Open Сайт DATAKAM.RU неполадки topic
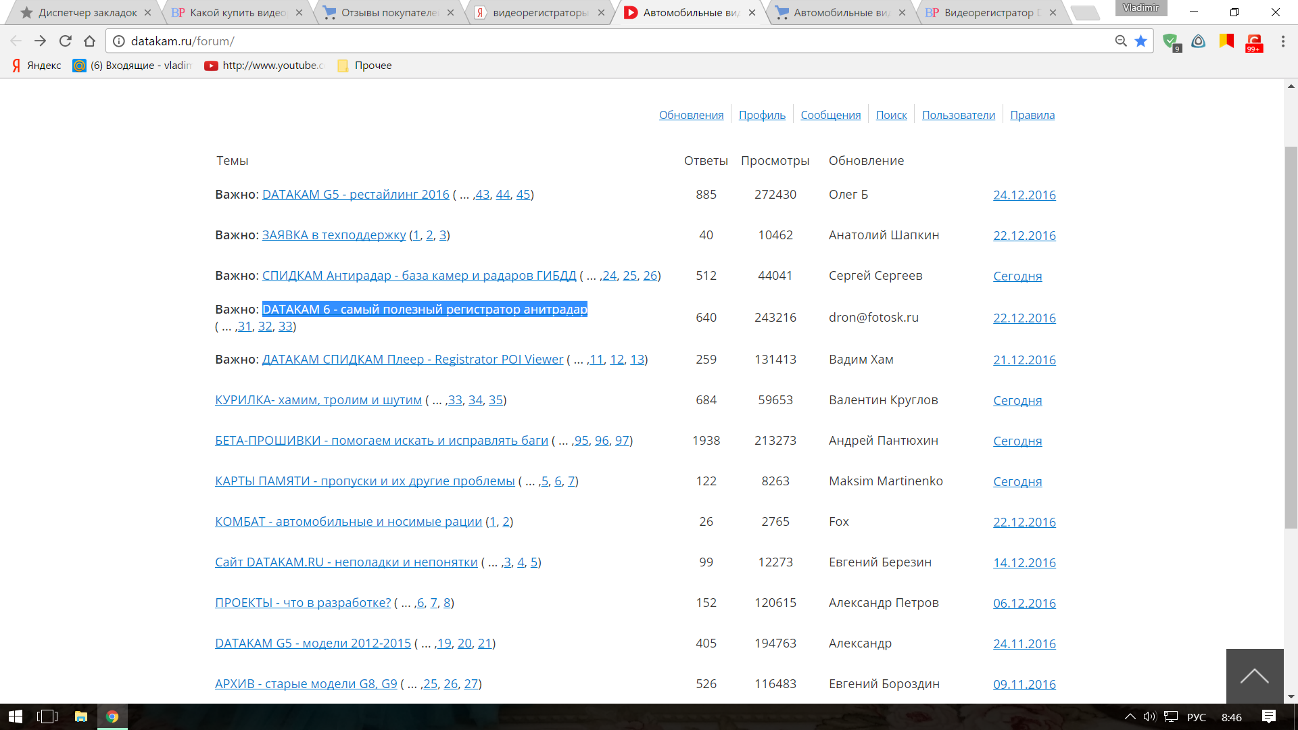1298x730 pixels. (346, 562)
